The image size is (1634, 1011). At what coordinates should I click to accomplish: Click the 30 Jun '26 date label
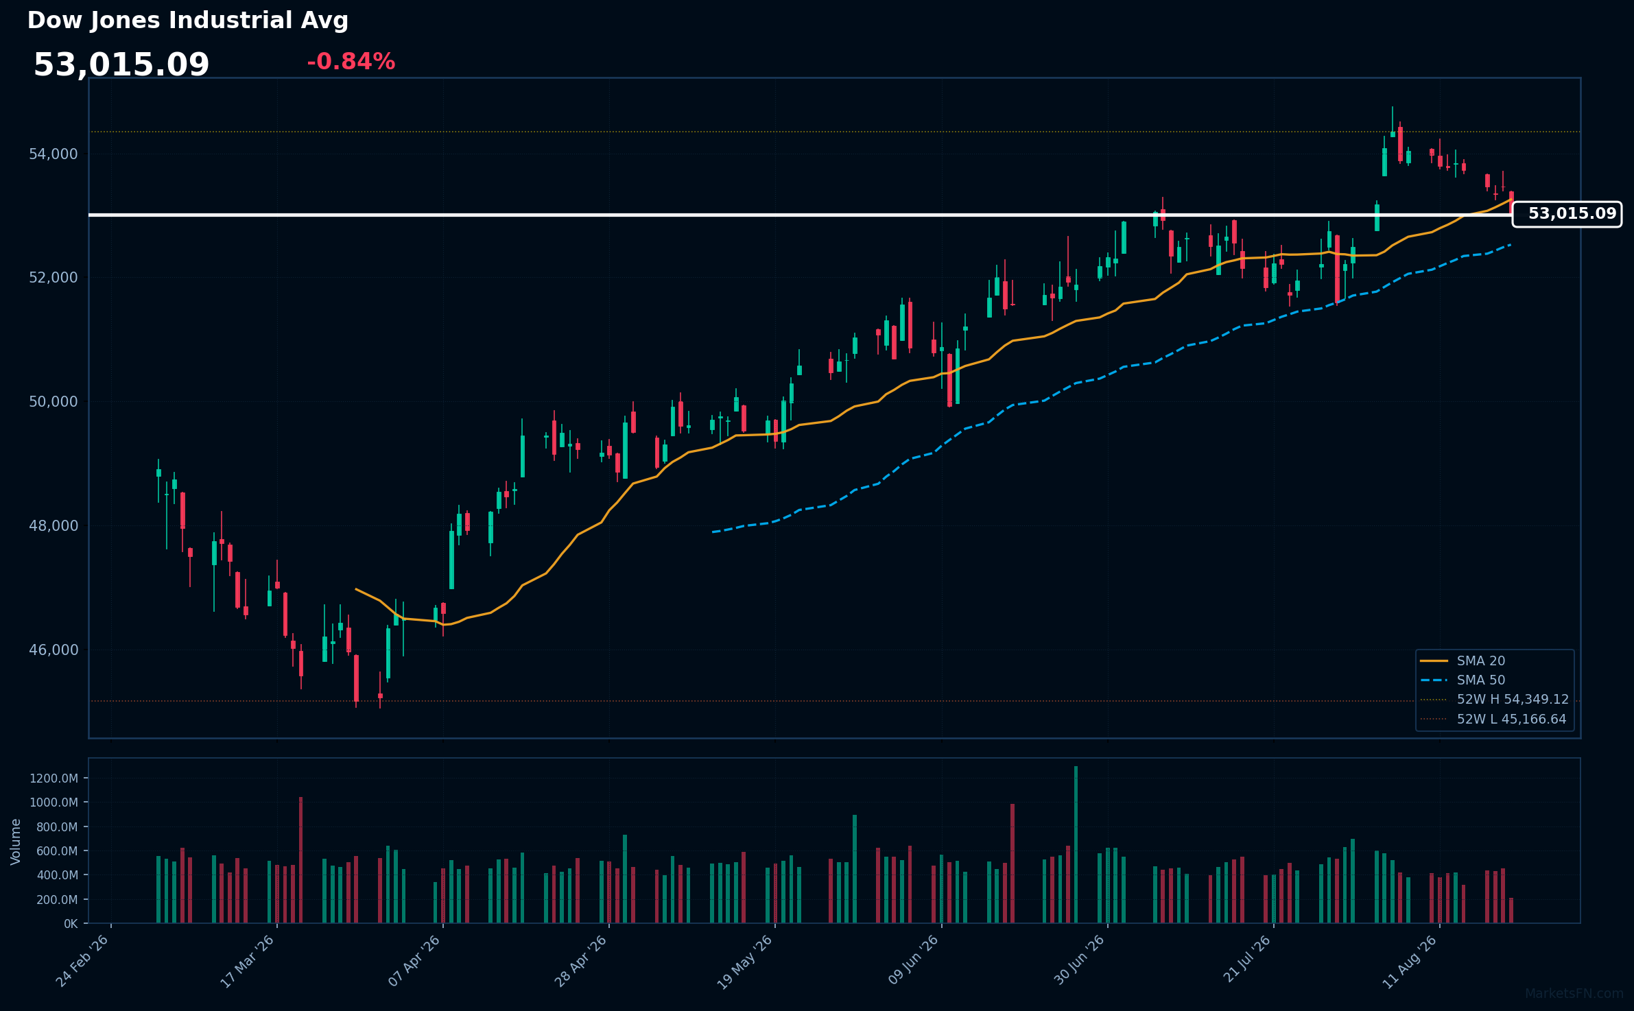pos(1080,962)
